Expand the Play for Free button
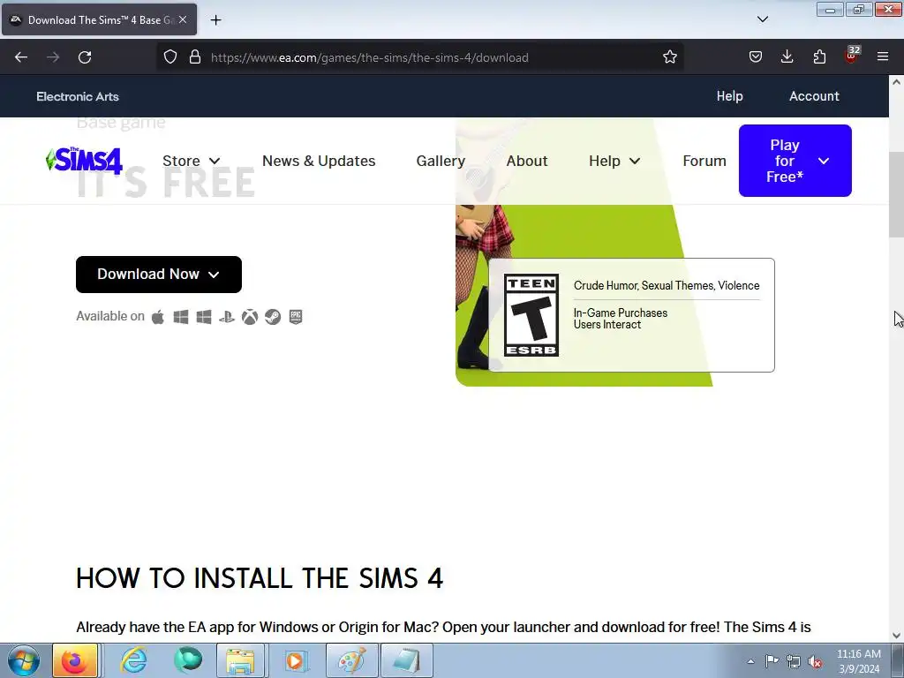Screen dimensions: 904x678 [x=795, y=161]
